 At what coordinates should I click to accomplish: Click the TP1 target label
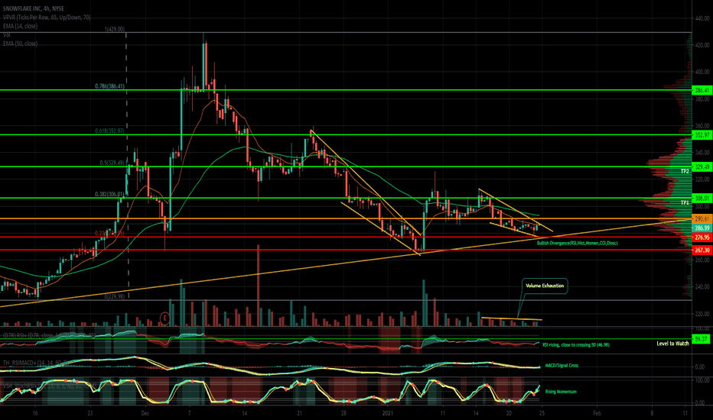[685, 202]
